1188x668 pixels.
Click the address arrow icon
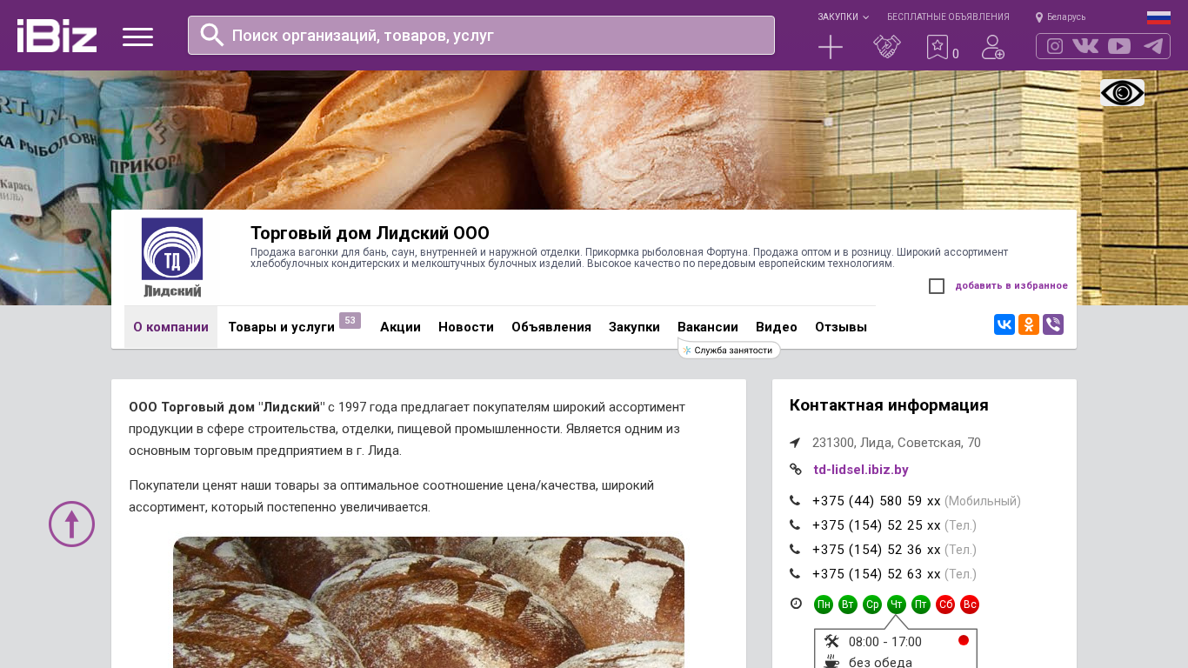[795, 443]
